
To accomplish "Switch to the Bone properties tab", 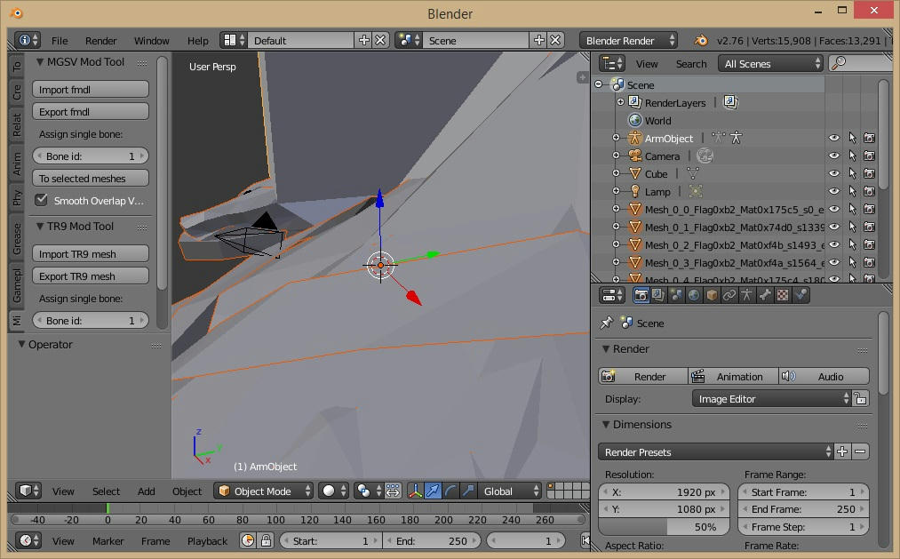I will 765,295.
